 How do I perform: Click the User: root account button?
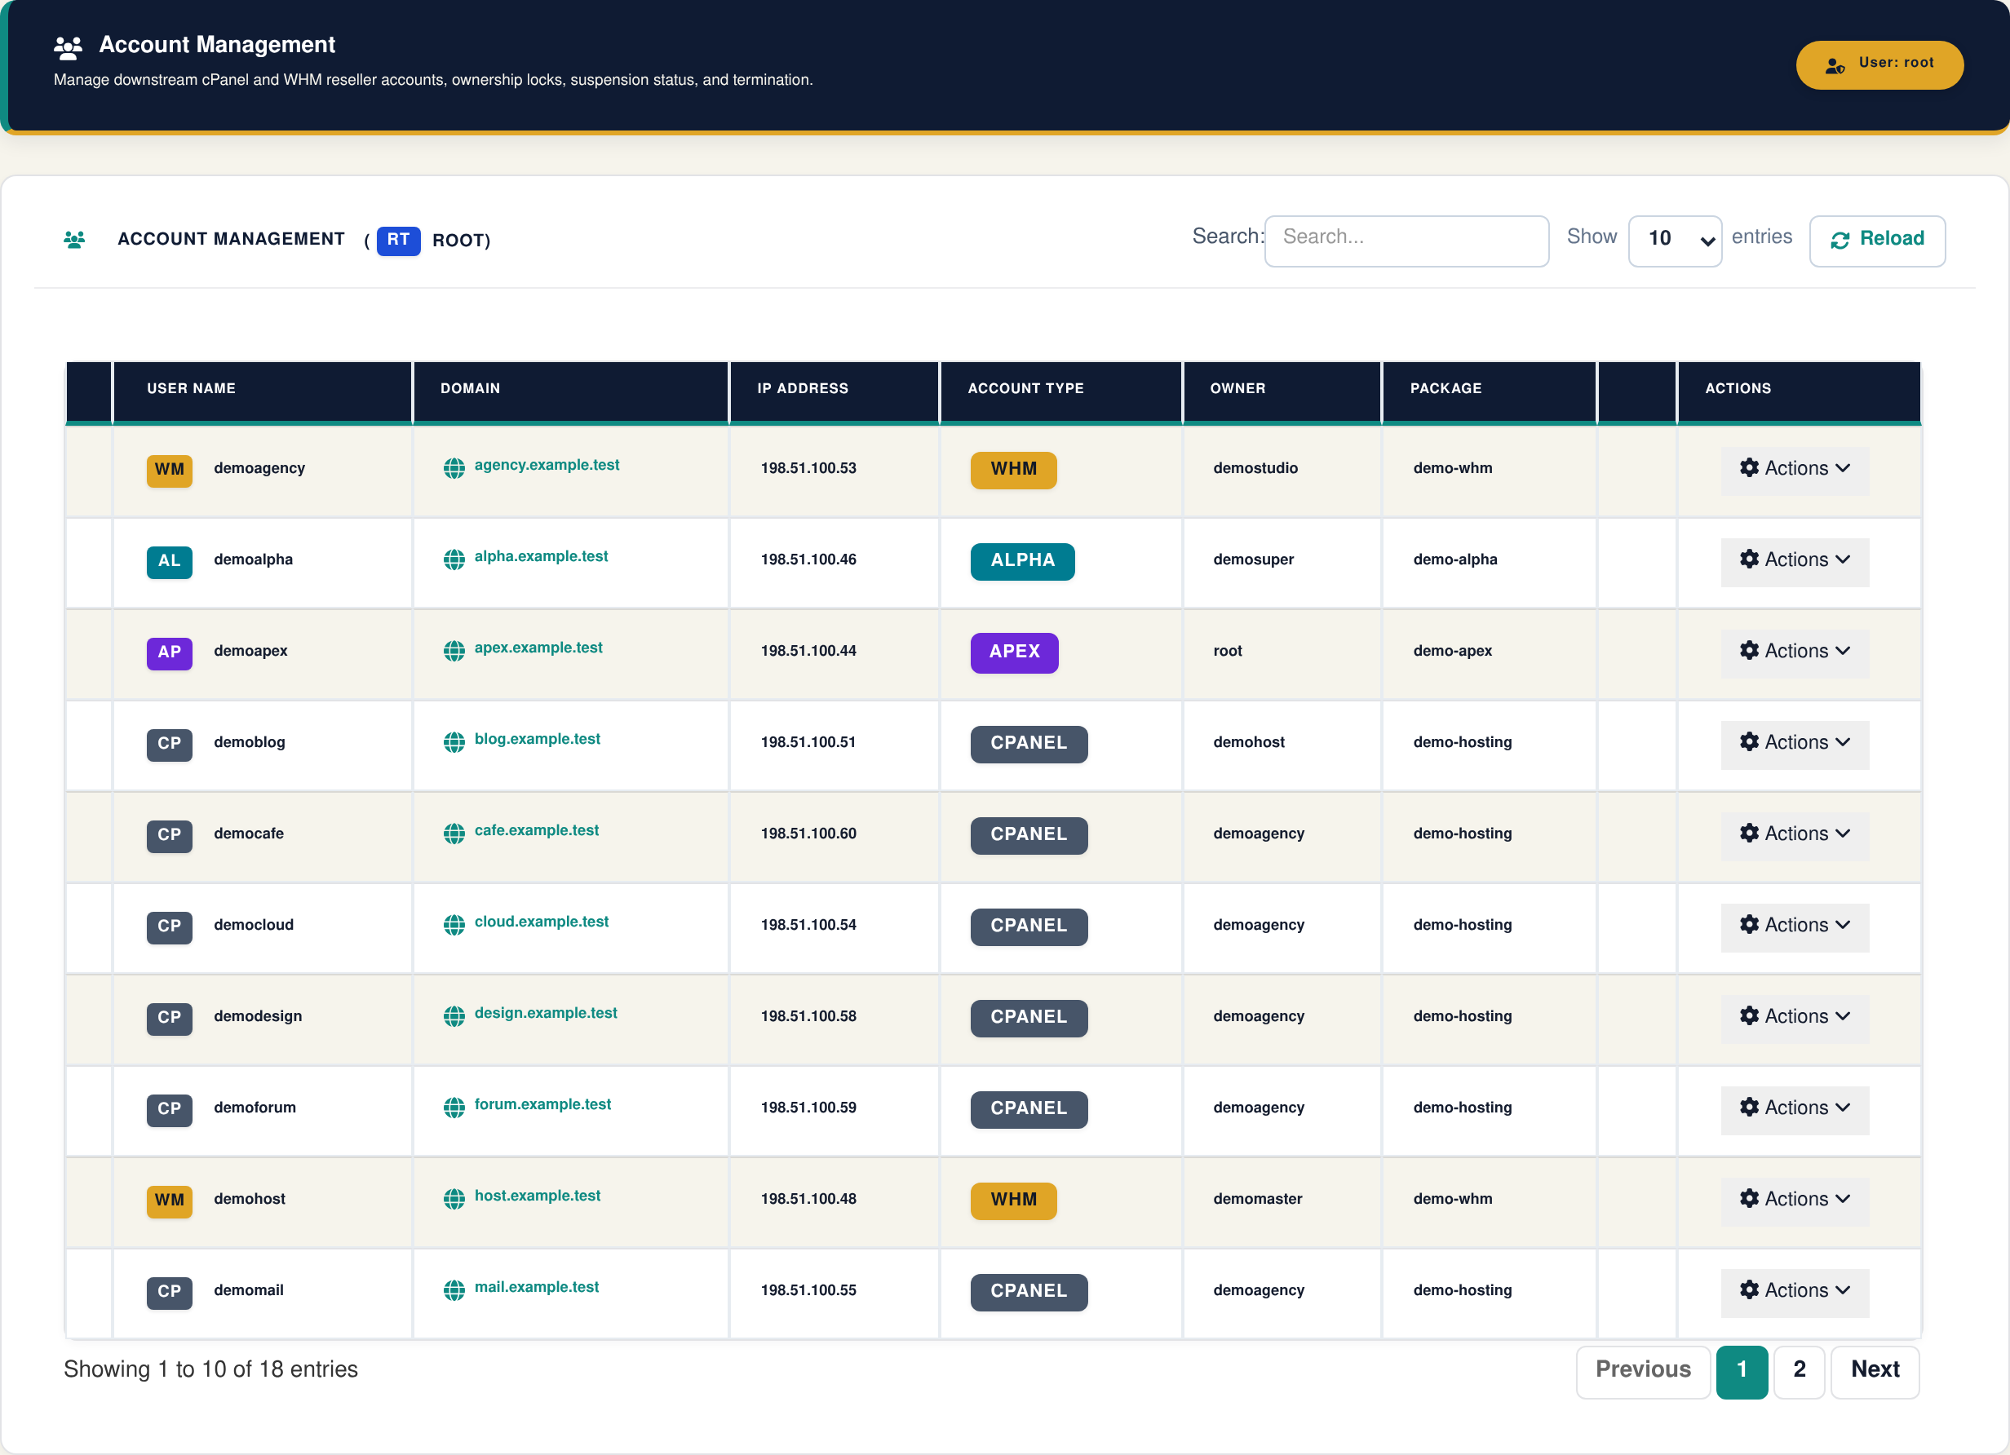(1878, 64)
